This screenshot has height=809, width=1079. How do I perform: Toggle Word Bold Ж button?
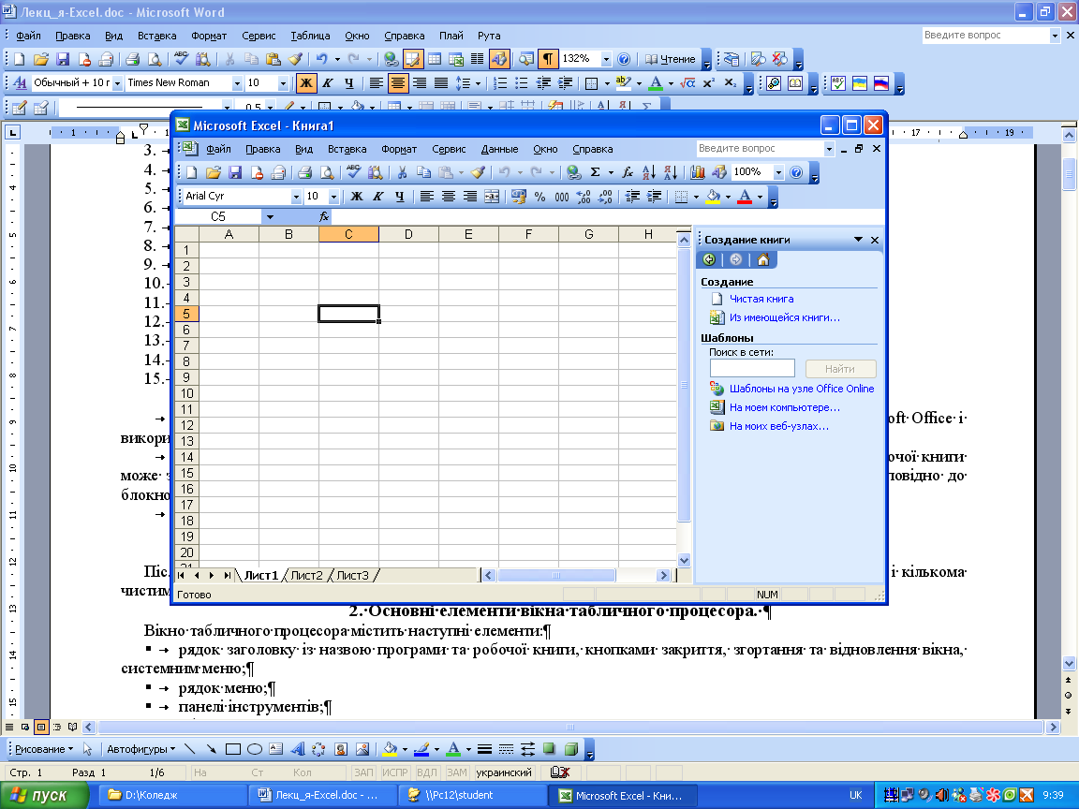click(x=305, y=83)
